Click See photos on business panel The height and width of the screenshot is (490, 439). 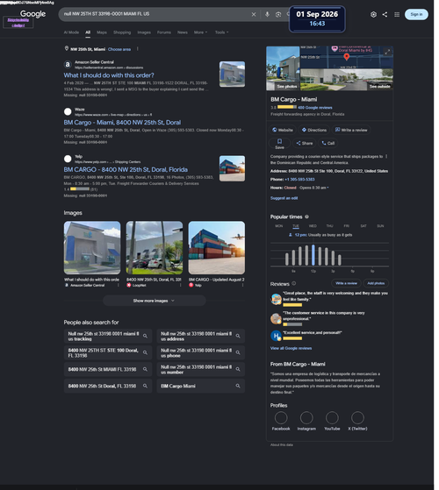coord(283,68)
